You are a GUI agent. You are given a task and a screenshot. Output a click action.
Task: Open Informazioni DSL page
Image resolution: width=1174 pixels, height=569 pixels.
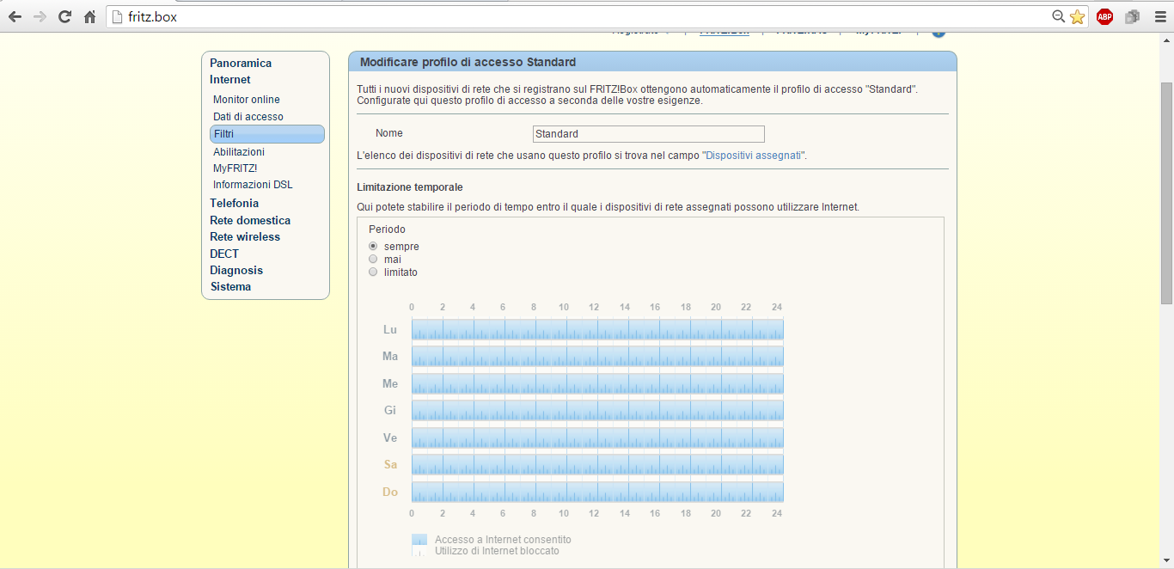(253, 185)
